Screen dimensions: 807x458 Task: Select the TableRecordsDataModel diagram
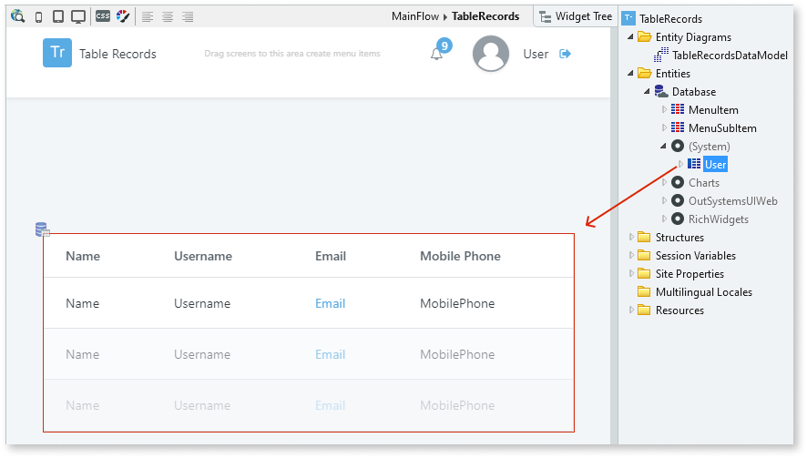729,56
